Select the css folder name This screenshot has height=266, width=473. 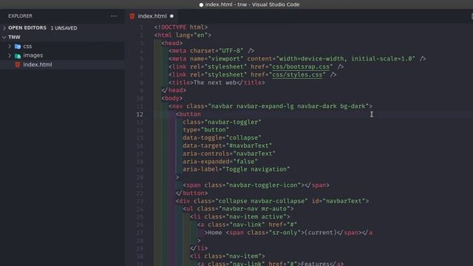(x=27, y=46)
